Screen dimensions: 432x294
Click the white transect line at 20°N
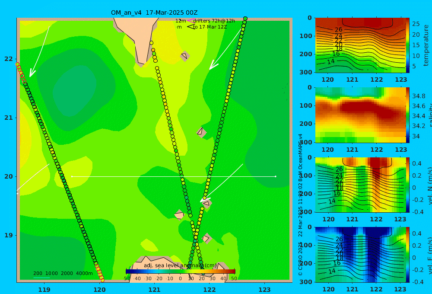pyautogui.click(x=174, y=176)
